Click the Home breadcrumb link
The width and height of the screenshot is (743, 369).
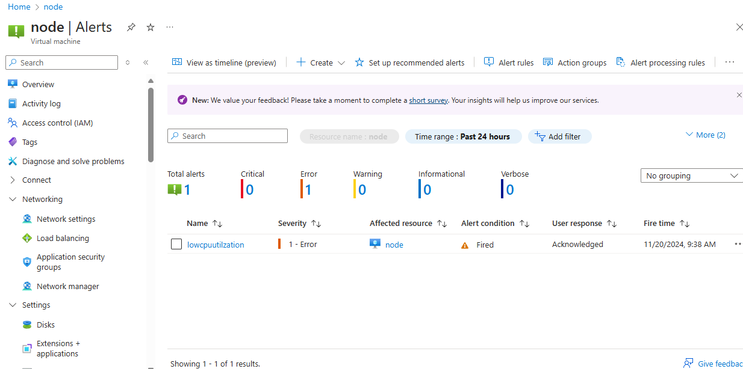(19, 7)
